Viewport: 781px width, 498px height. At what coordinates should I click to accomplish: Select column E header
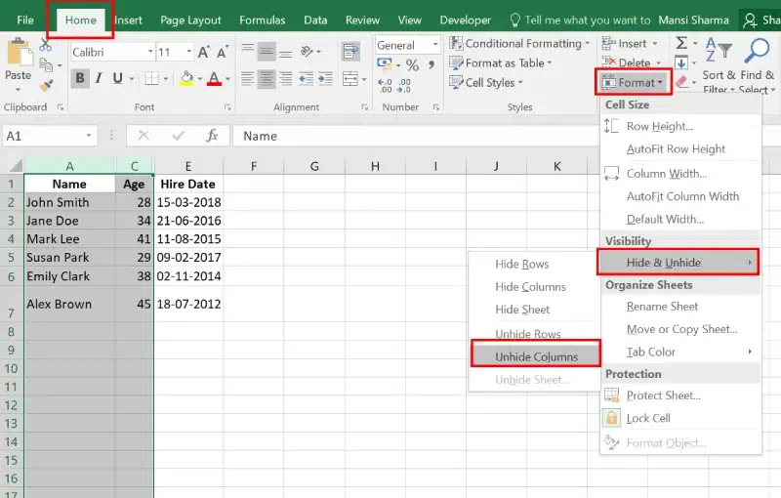[x=187, y=166]
